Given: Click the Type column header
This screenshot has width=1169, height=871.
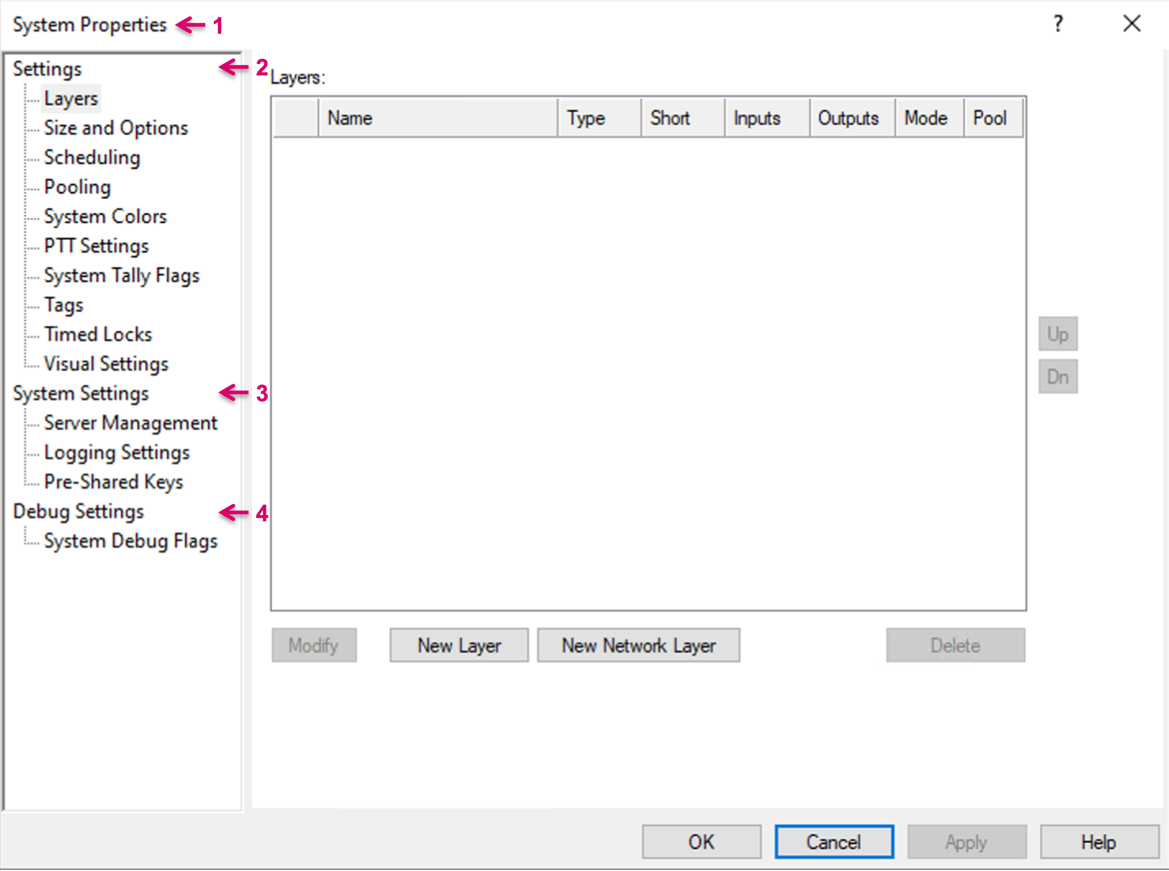Looking at the screenshot, I should [599, 118].
